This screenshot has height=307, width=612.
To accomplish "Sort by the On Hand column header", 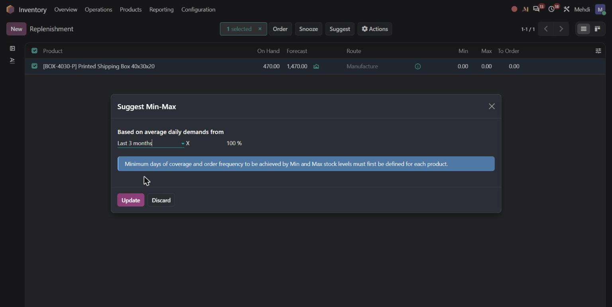I will (268, 51).
